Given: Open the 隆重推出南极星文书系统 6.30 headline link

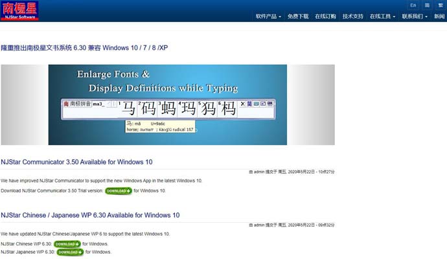Looking at the screenshot, I should 84,48.
